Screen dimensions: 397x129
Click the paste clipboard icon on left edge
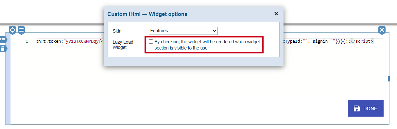tap(3, 49)
